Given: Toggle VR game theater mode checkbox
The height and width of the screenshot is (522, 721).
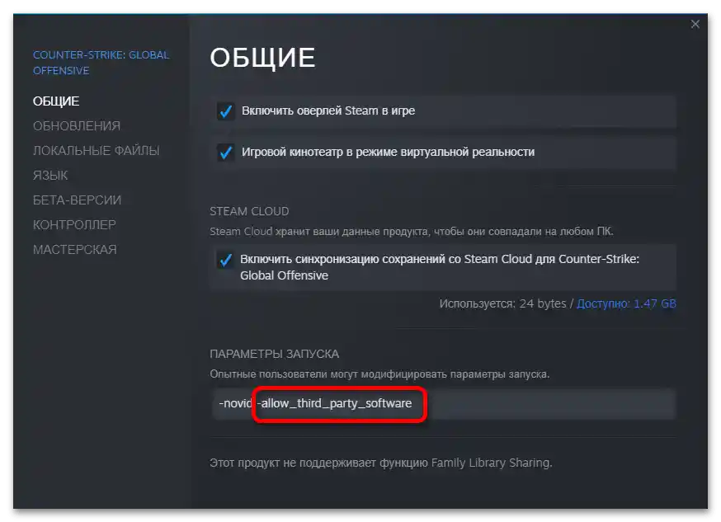Looking at the screenshot, I should tap(226, 152).
